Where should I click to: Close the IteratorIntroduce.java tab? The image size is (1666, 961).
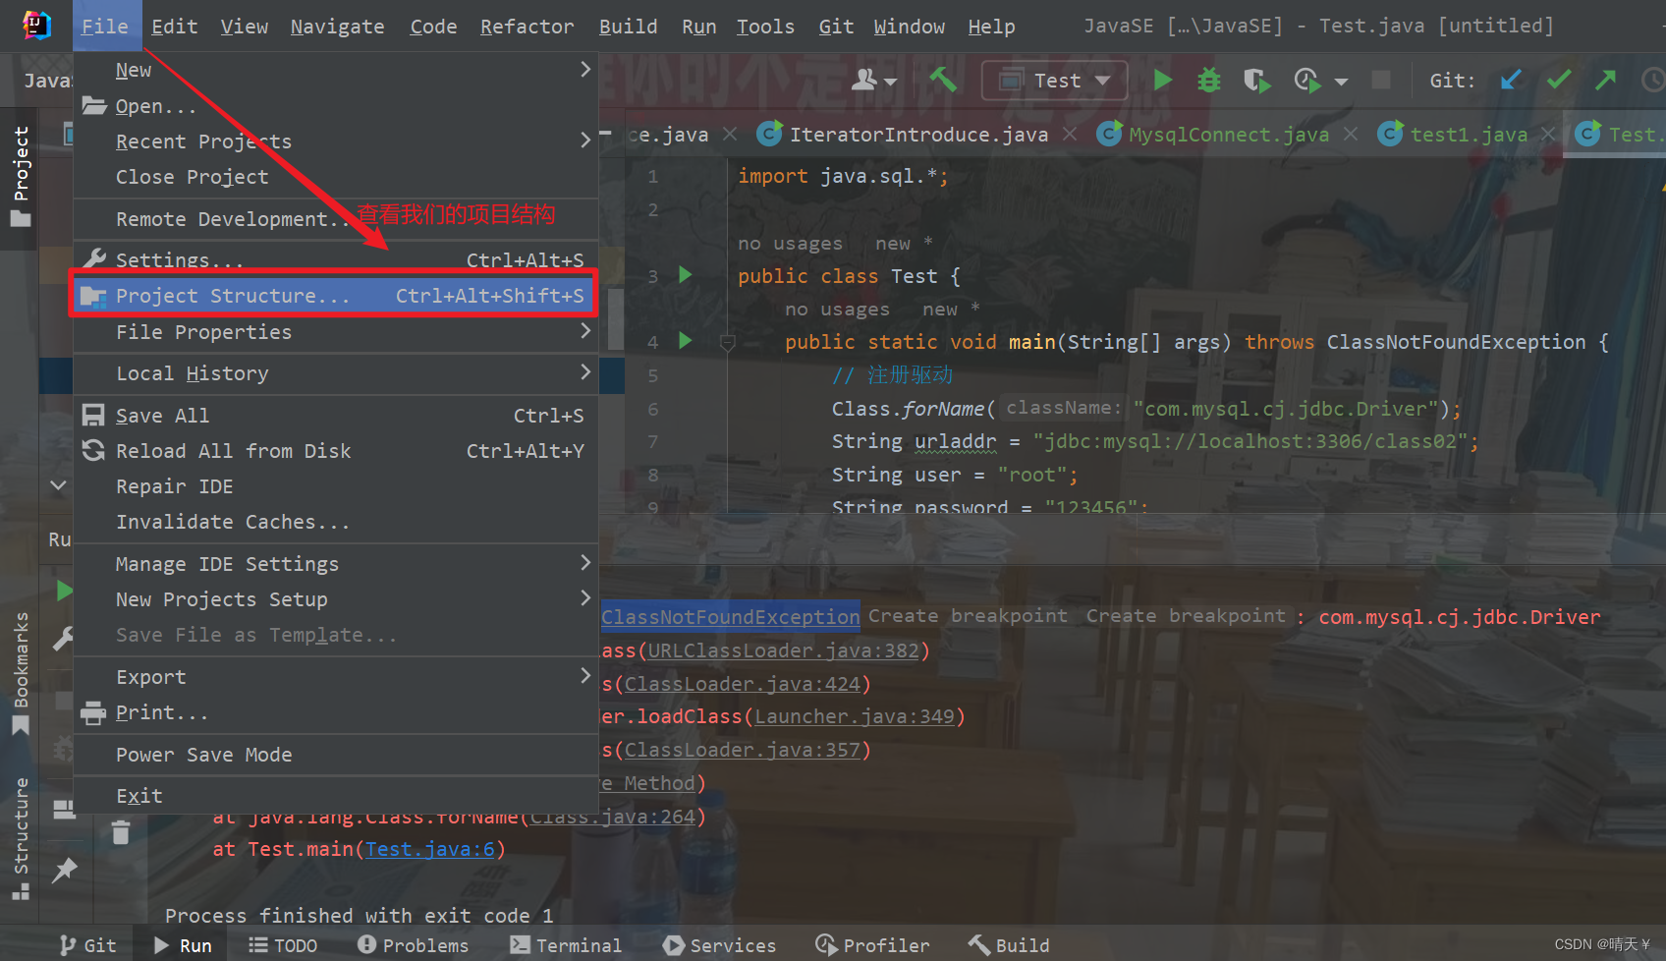click(x=1070, y=134)
